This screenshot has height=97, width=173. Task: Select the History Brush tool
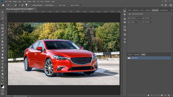tap(2, 44)
